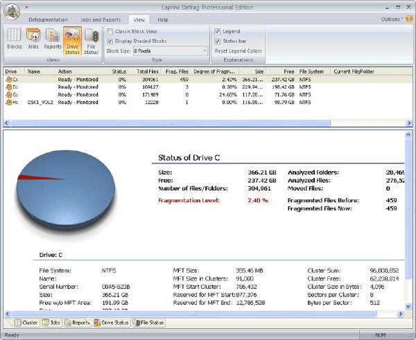The height and width of the screenshot is (340, 416).
Task: Open File Status view in ribbon
Action: (91, 42)
